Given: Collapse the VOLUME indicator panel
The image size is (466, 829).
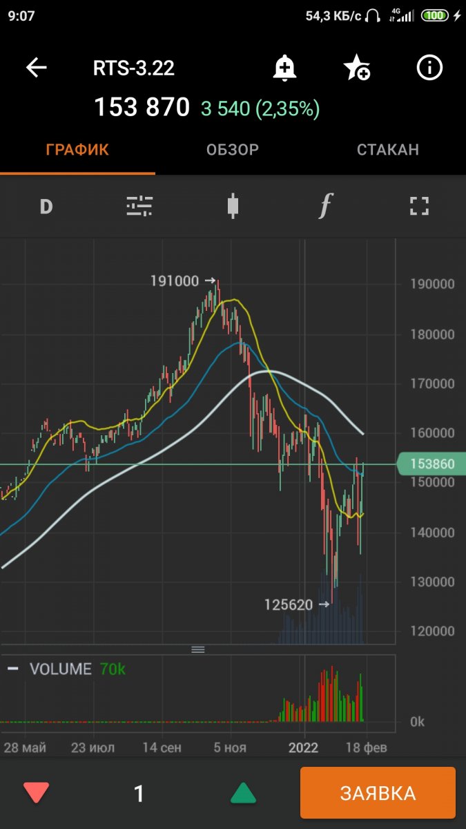Looking at the screenshot, I should [x=12, y=669].
